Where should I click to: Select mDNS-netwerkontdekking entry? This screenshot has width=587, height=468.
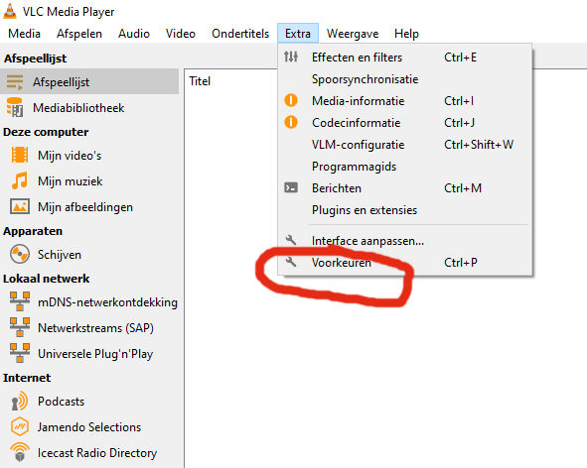(x=89, y=301)
